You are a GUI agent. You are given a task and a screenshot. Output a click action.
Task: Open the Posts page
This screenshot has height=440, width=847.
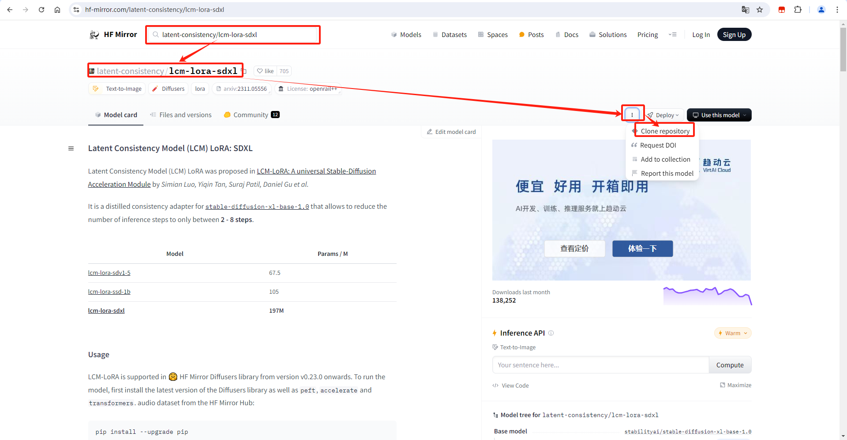(531, 35)
